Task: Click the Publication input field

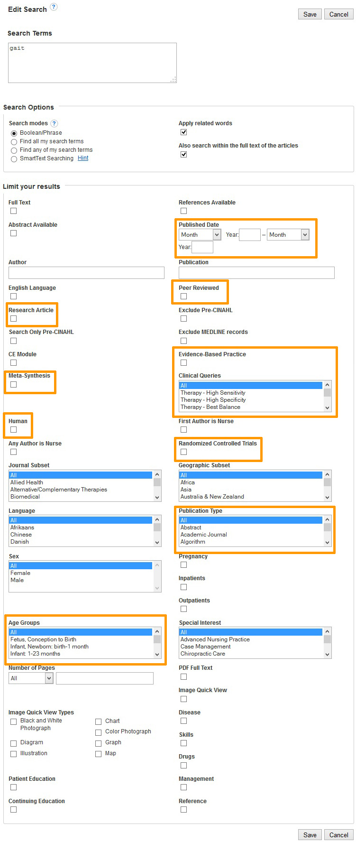Action: pos(256,272)
